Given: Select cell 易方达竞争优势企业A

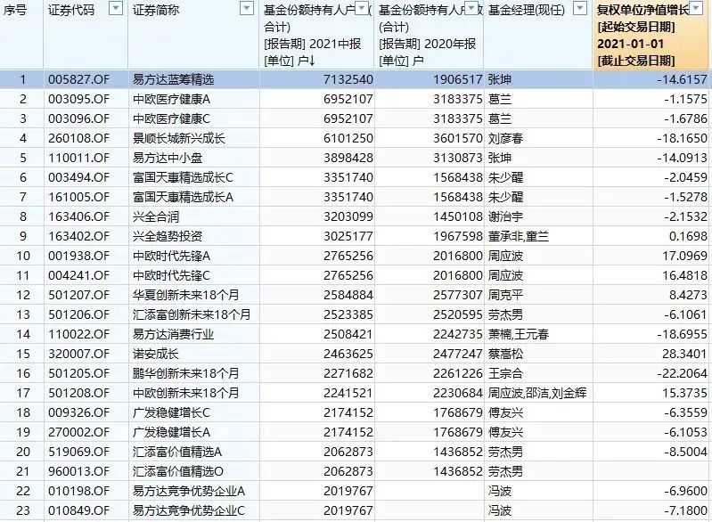Looking at the screenshot, I should point(189,491).
